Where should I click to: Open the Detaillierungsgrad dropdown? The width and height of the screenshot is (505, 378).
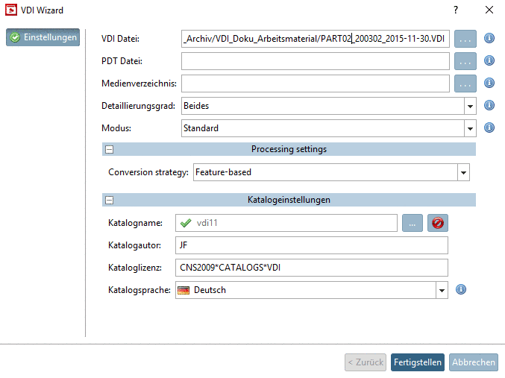pyautogui.click(x=470, y=106)
